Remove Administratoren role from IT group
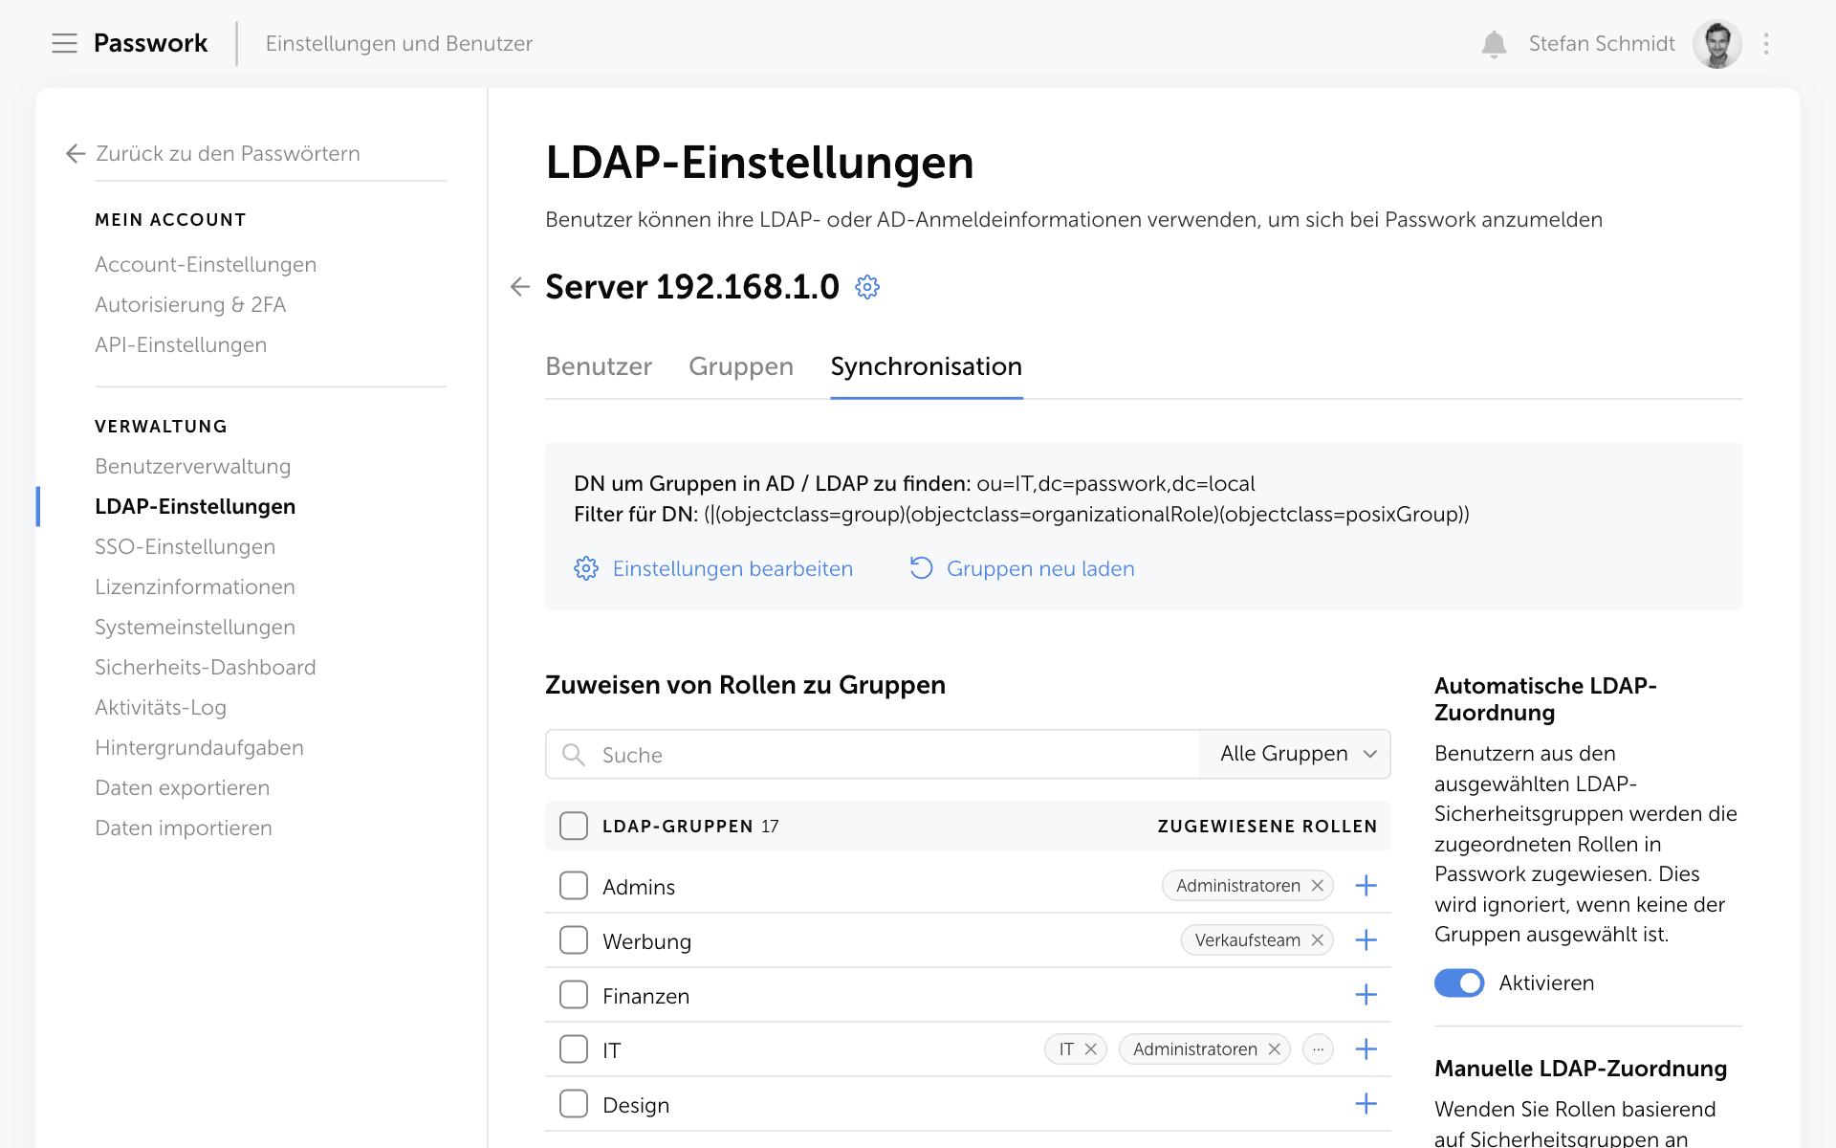 point(1274,1049)
